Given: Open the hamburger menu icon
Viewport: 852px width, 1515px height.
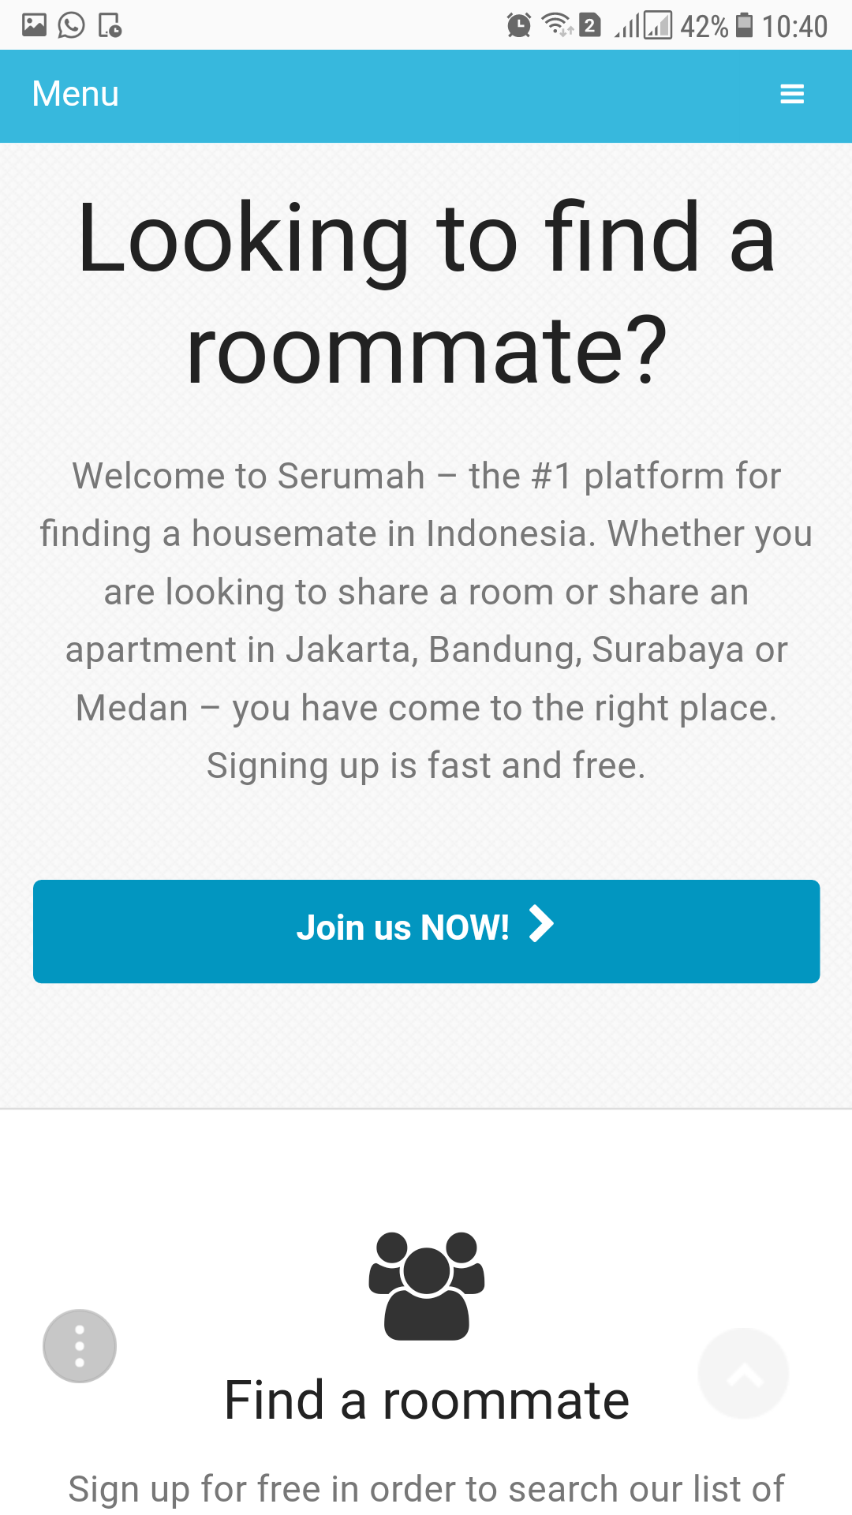Looking at the screenshot, I should 791,95.
